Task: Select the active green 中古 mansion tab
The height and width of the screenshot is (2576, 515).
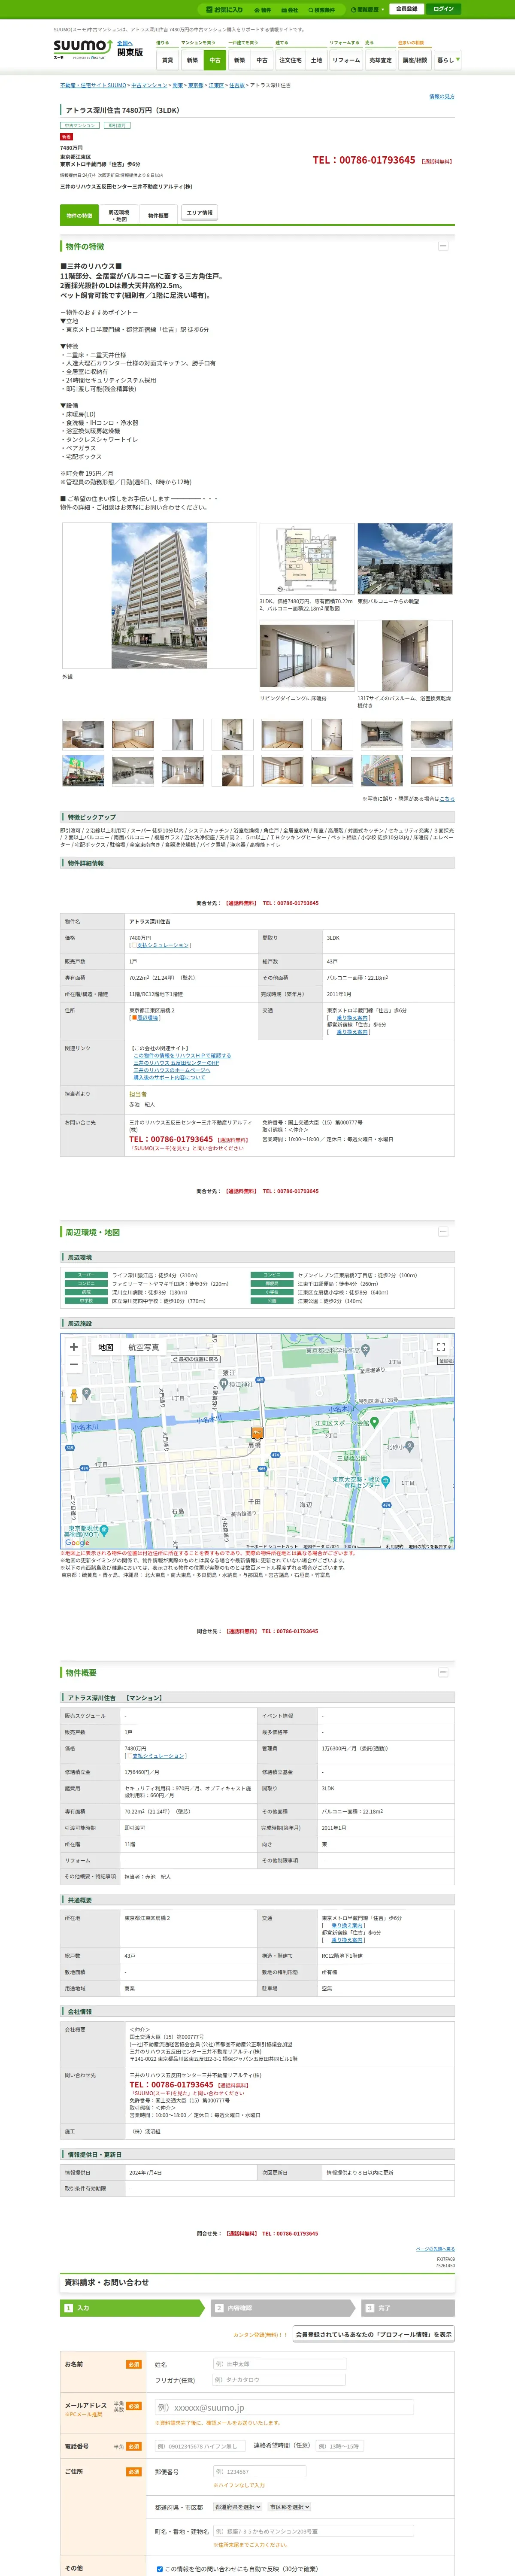Action: (x=214, y=60)
